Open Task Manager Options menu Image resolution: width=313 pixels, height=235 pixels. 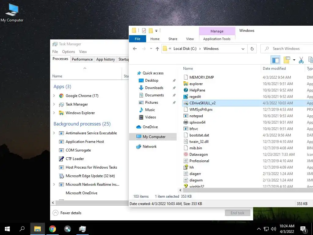(x=68, y=51)
